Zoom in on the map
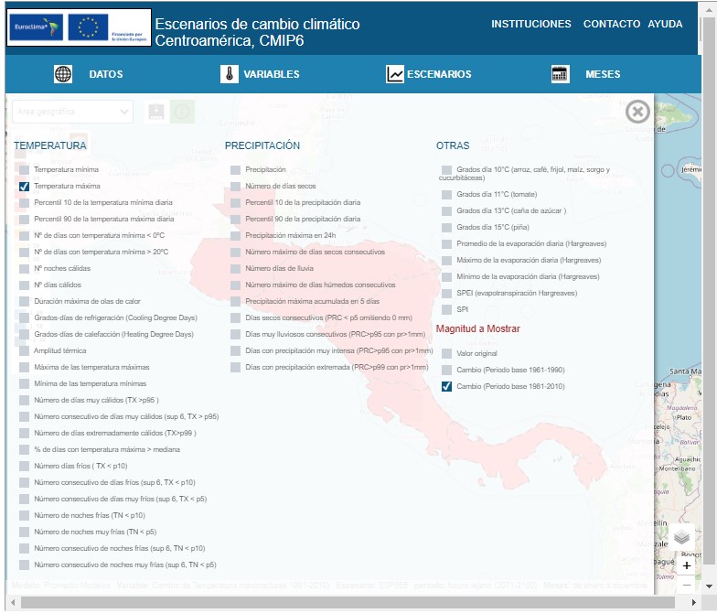This screenshot has width=717, height=613. (687, 565)
